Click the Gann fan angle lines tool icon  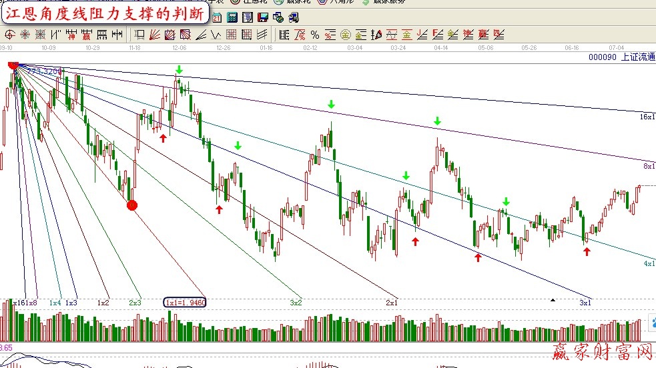click(x=155, y=35)
